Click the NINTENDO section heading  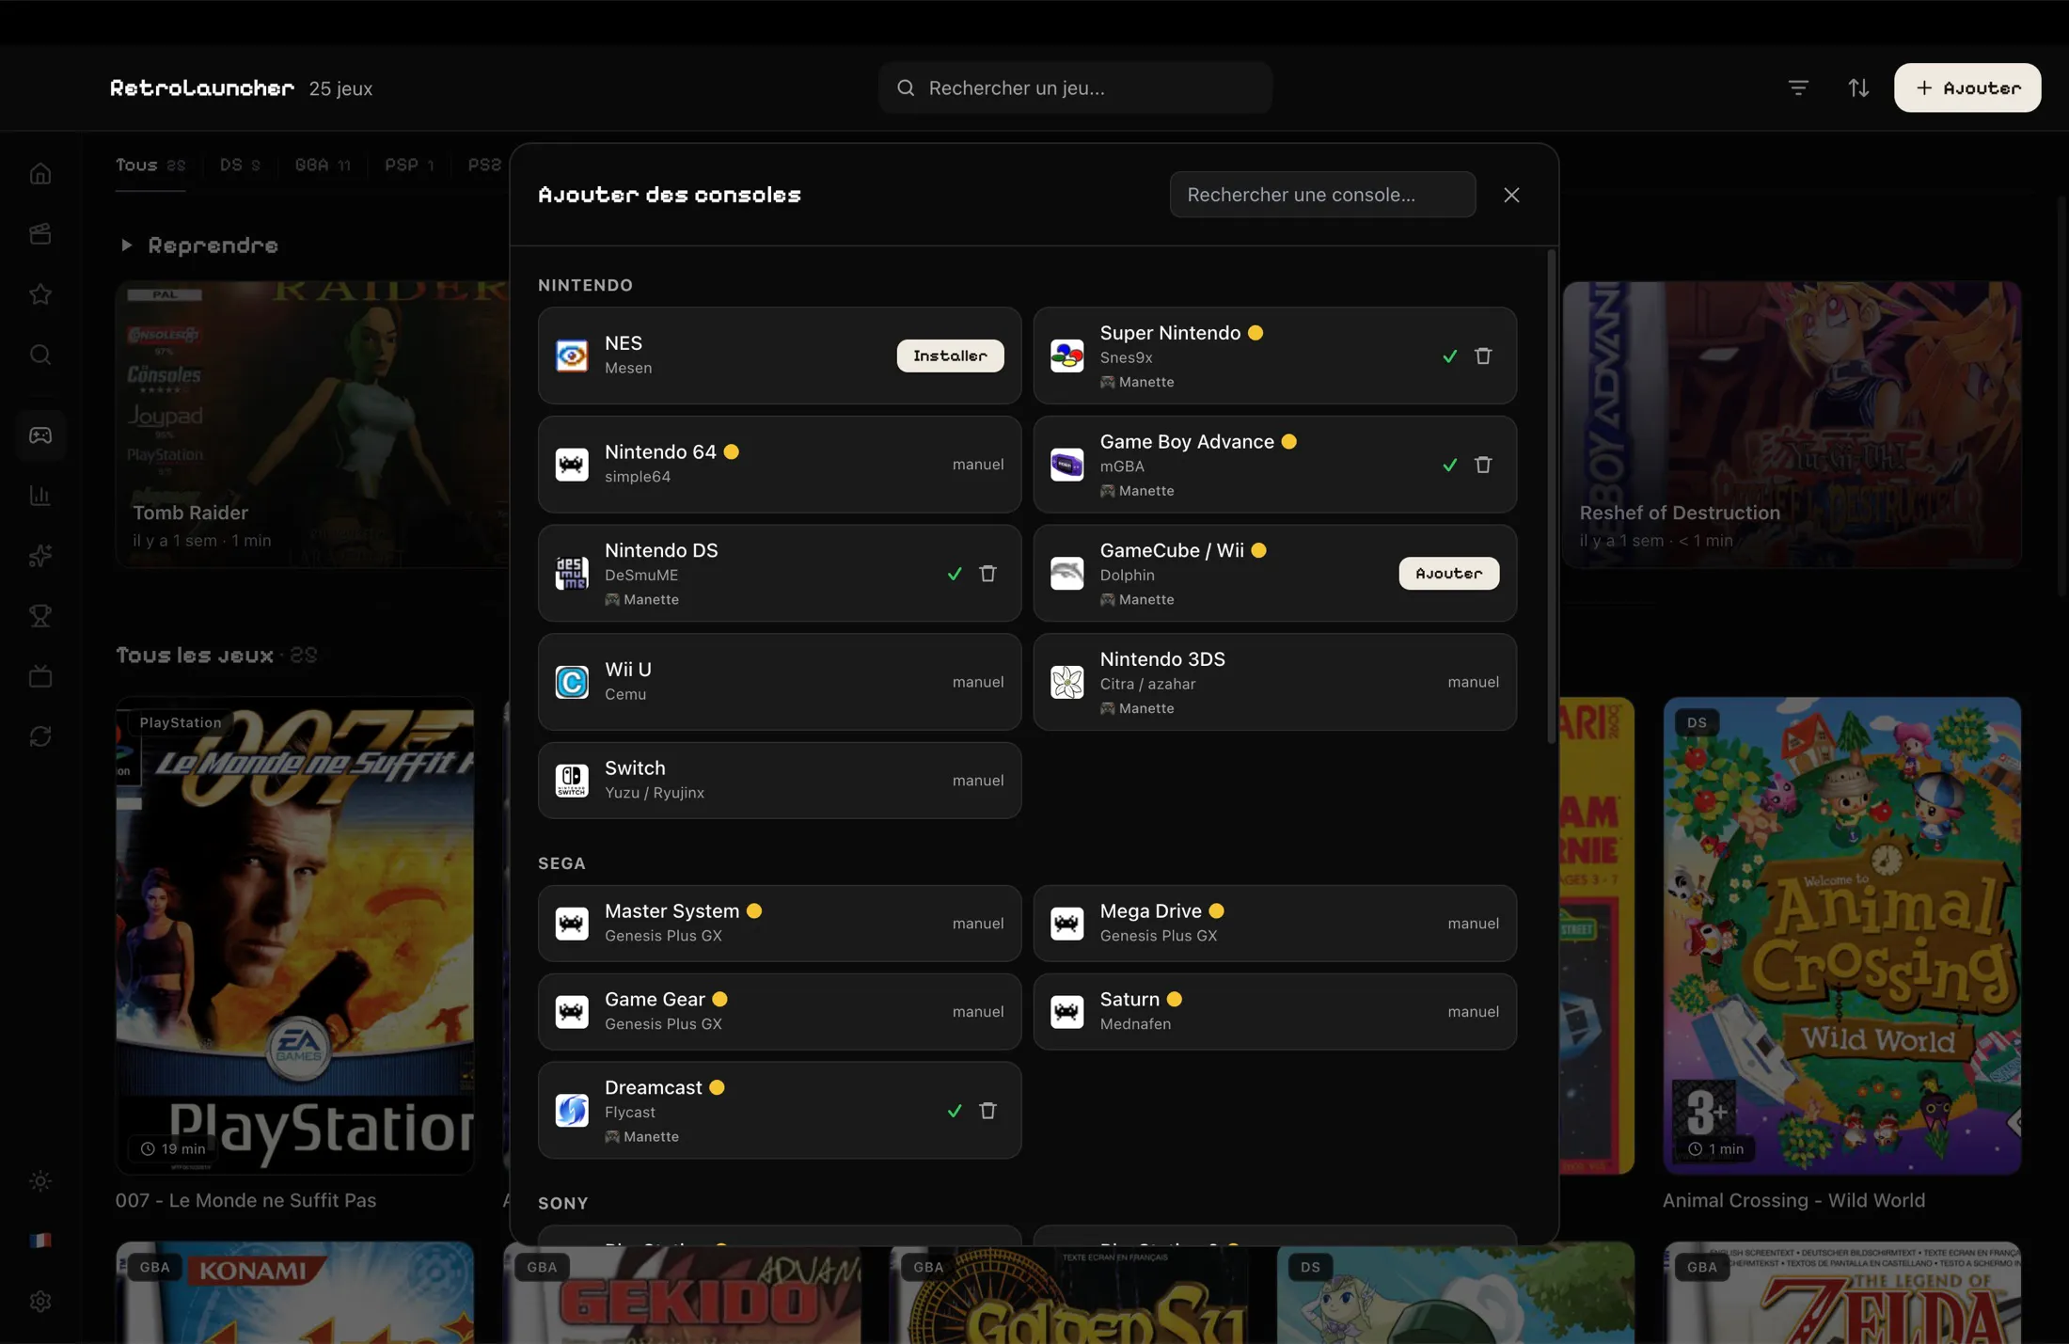pos(585,285)
